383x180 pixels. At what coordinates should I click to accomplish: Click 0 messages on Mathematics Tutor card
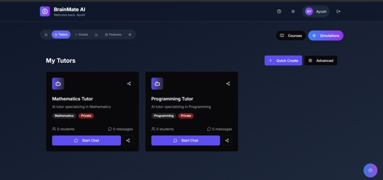click(120, 129)
